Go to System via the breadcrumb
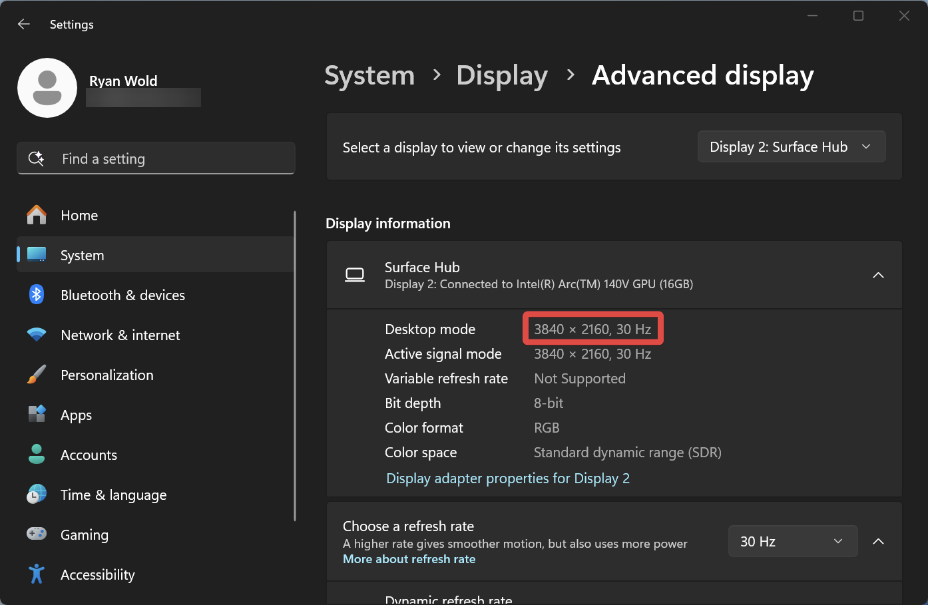Image resolution: width=928 pixels, height=605 pixels. tap(369, 75)
